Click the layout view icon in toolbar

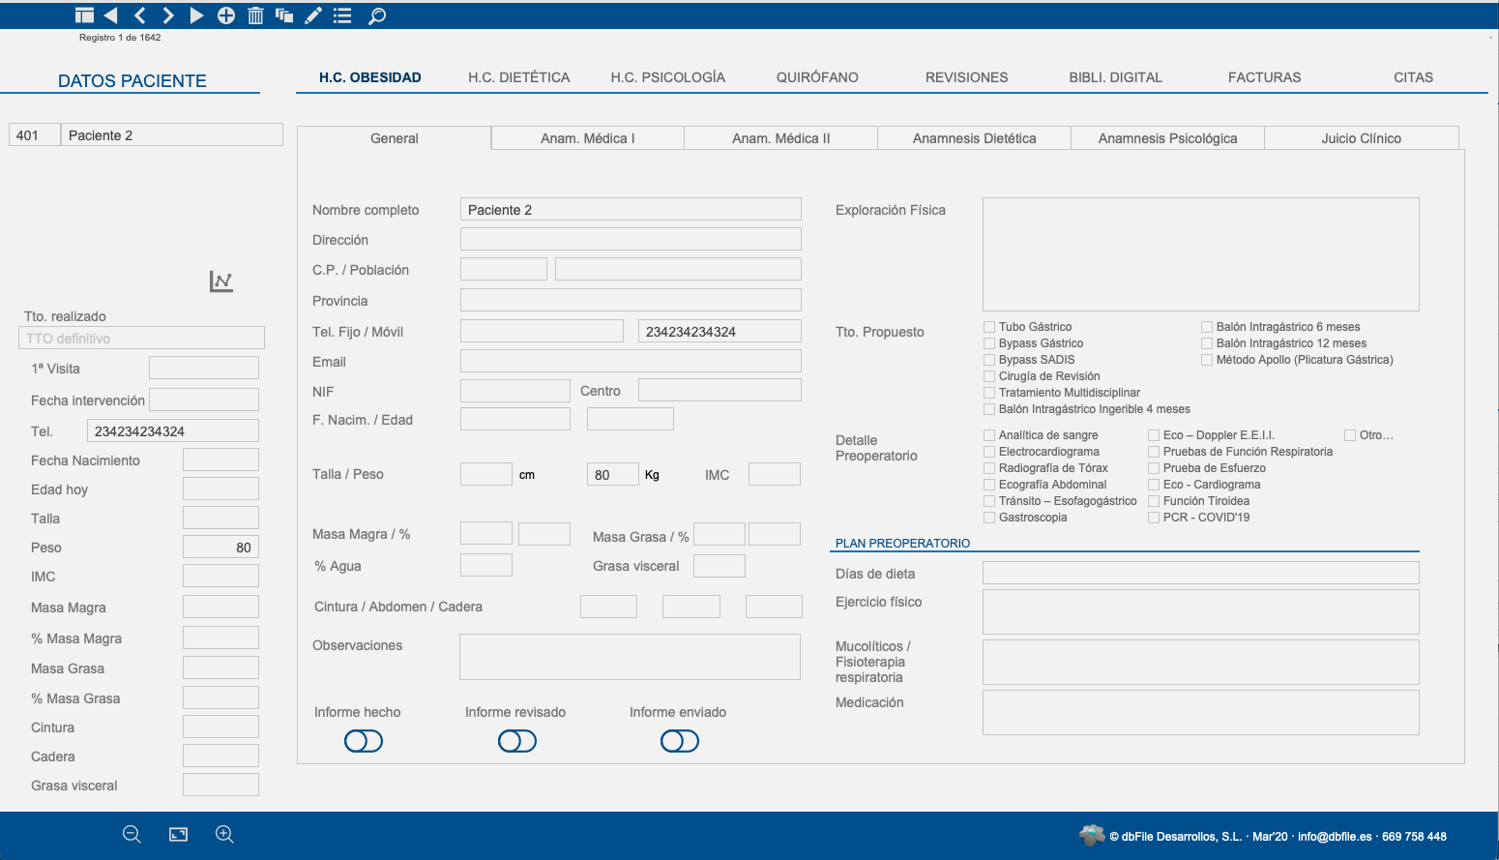coord(84,15)
